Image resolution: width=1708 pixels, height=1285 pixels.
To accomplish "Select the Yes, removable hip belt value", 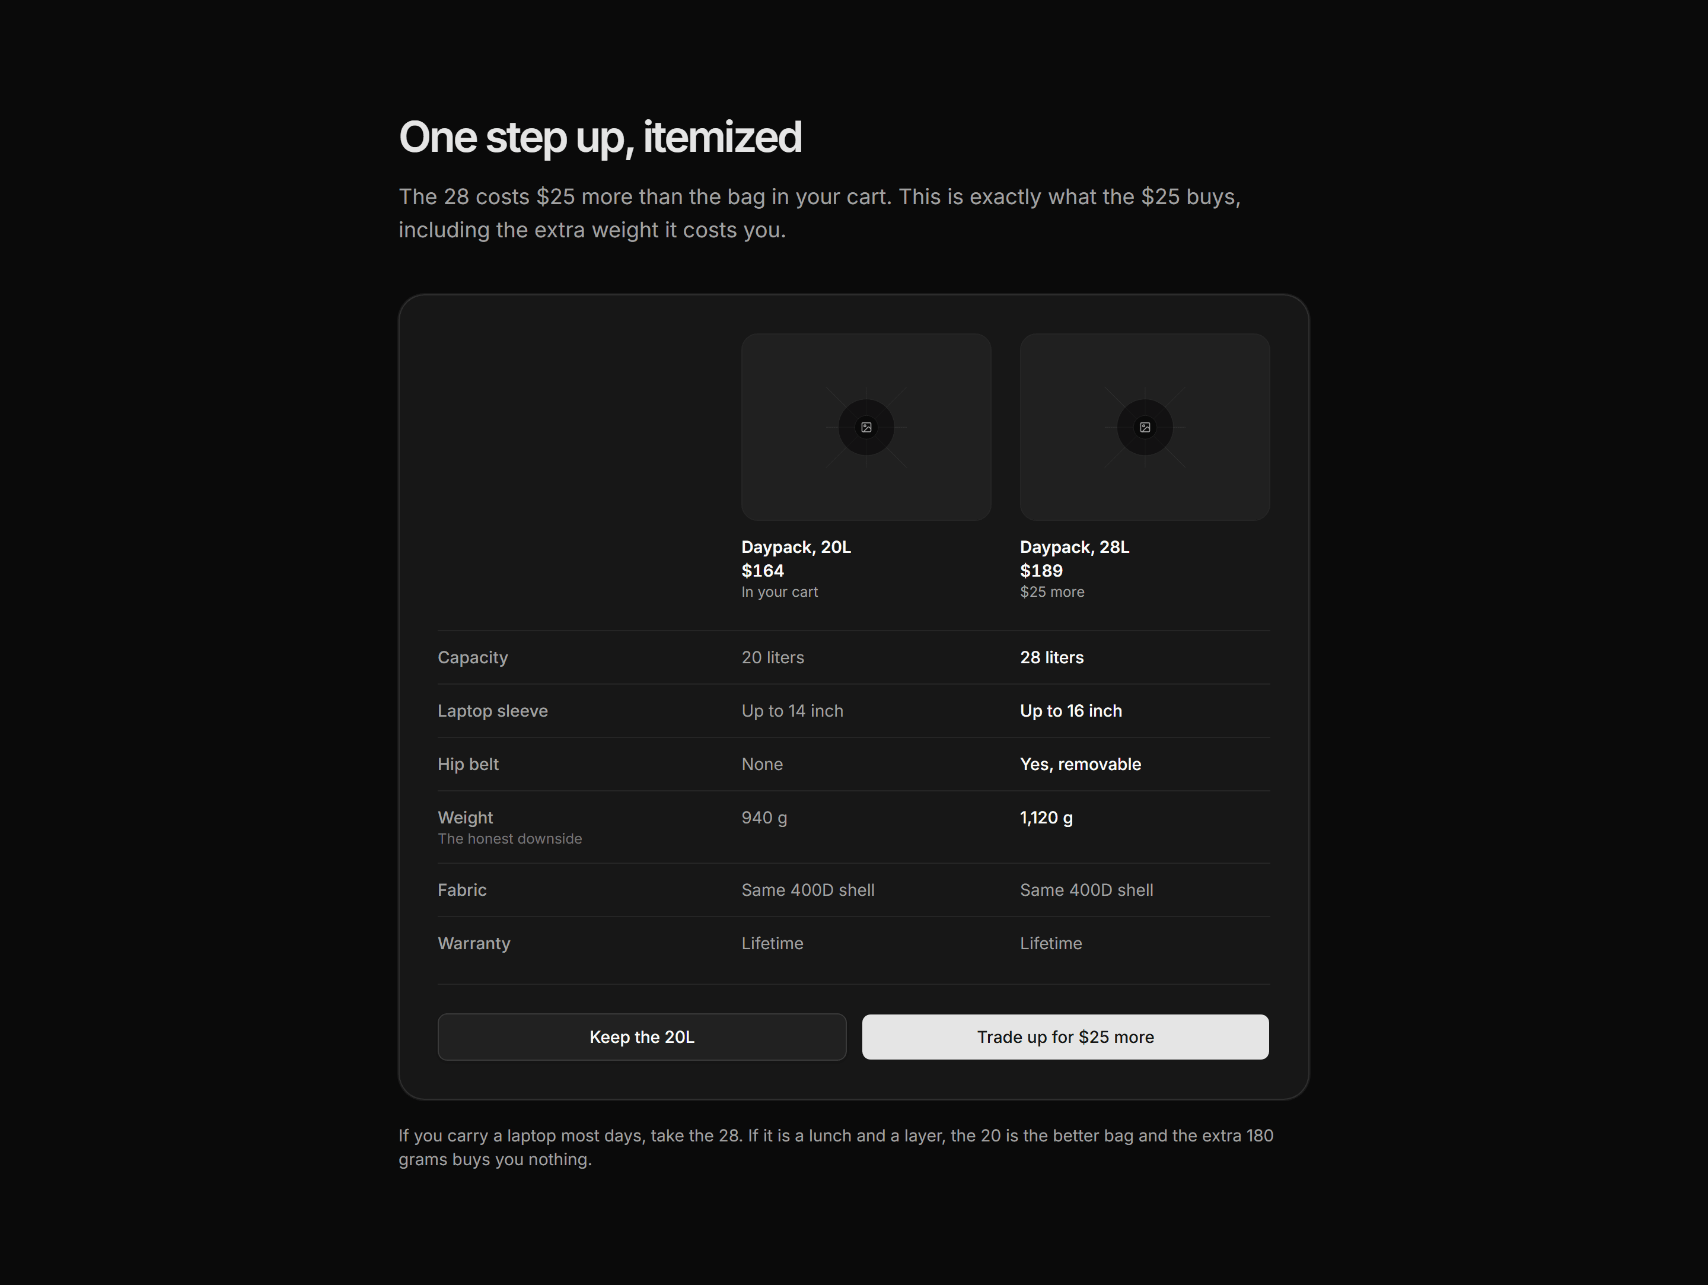I will point(1080,765).
